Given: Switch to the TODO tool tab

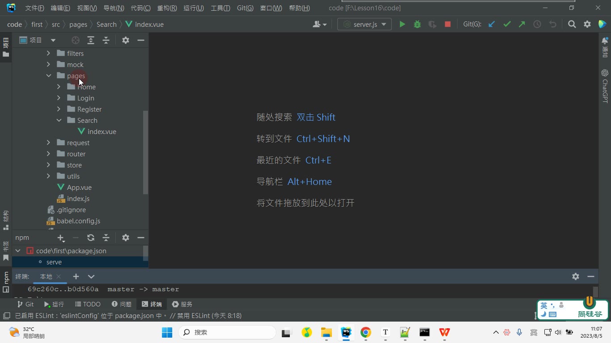Looking at the screenshot, I should click(87, 304).
